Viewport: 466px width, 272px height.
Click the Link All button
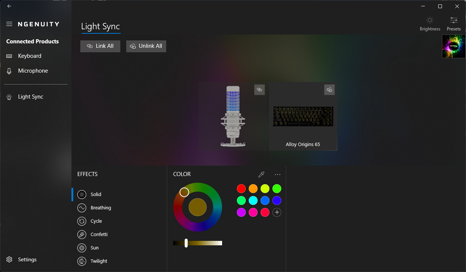(100, 46)
